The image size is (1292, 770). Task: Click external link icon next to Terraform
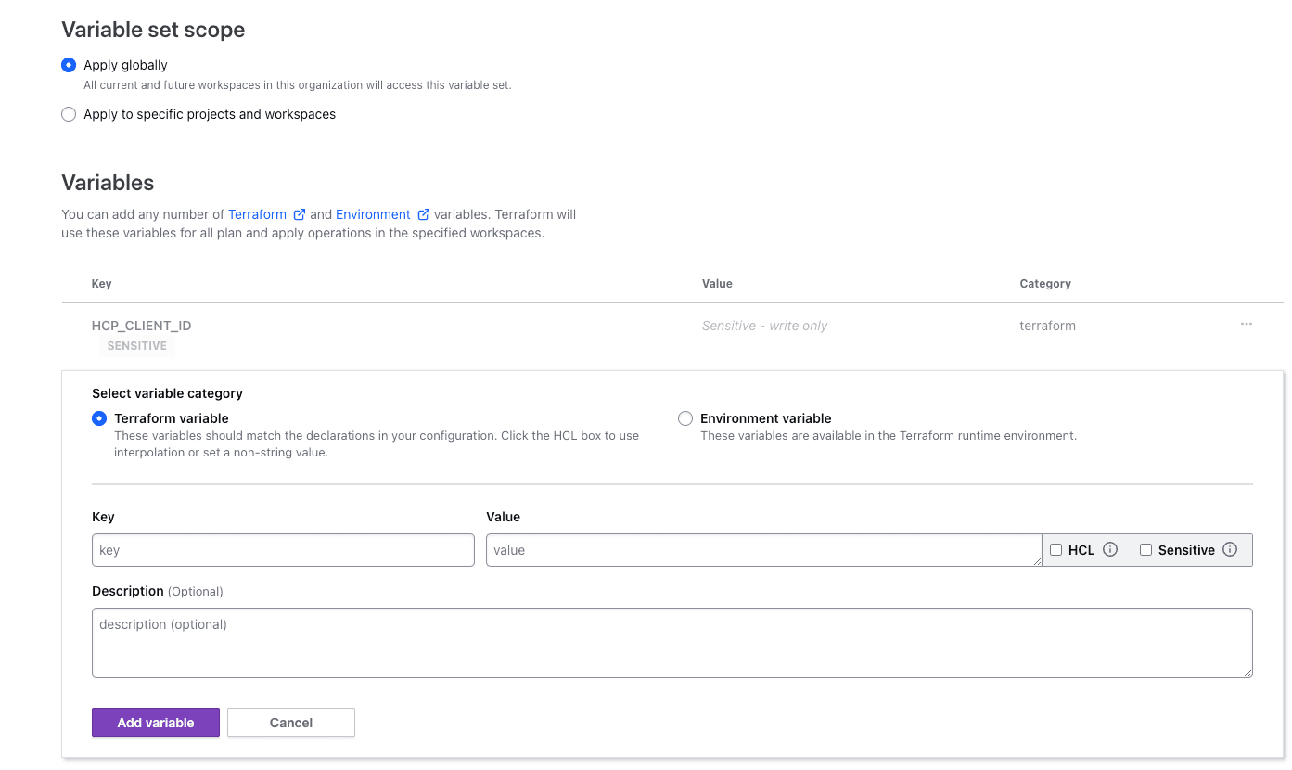click(x=300, y=214)
